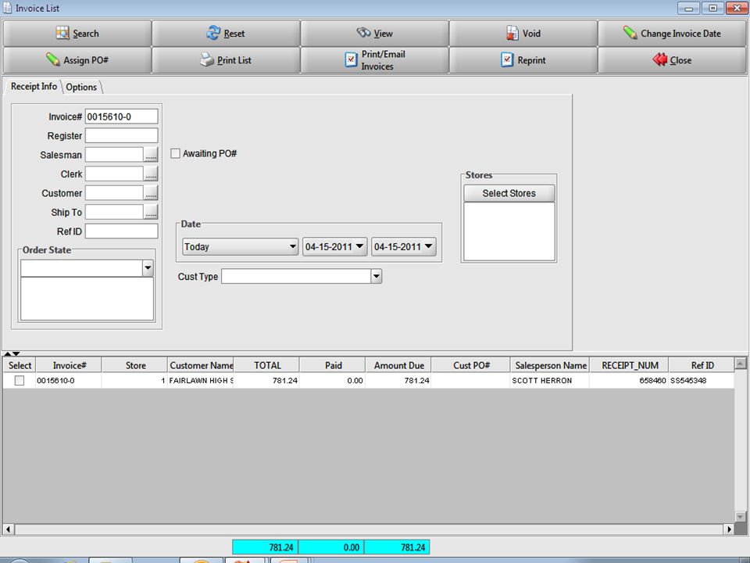Click the cyan total 781.24 summary box

click(x=265, y=547)
